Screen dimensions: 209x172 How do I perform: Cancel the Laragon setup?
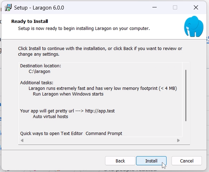(x=187, y=161)
